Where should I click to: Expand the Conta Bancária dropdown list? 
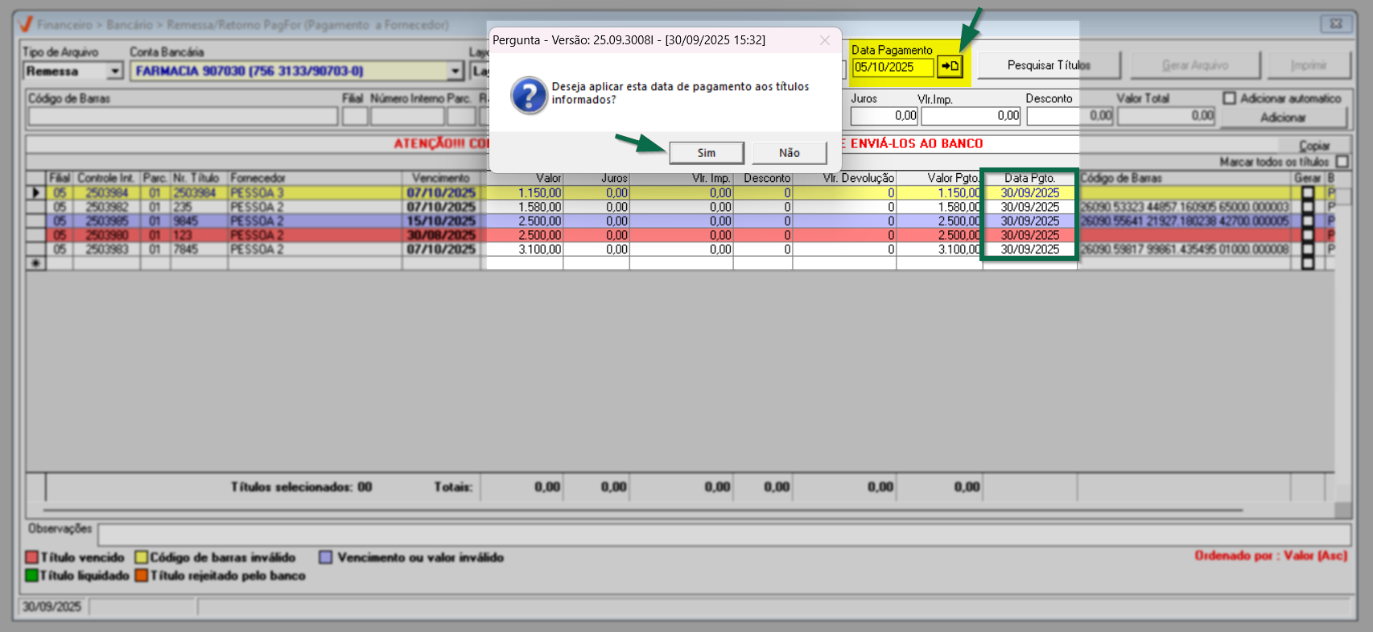(456, 72)
